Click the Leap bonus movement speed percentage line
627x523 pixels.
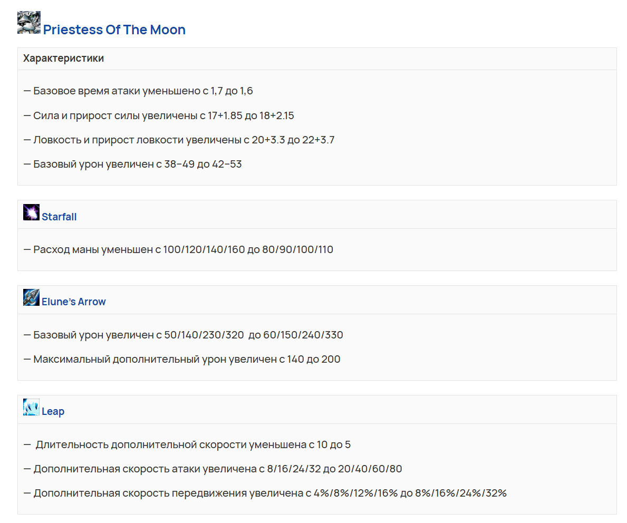coord(265,493)
